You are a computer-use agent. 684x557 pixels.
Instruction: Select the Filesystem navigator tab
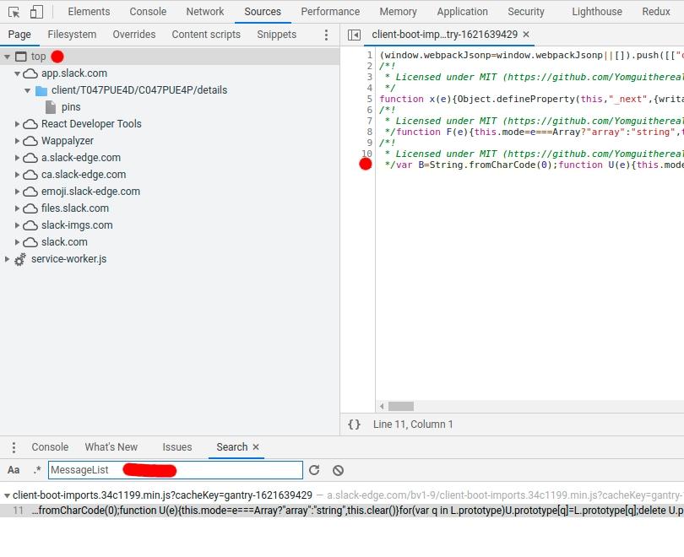coord(72,35)
